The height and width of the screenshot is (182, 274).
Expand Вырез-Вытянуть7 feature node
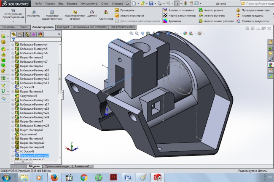click(x=13, y=121)
